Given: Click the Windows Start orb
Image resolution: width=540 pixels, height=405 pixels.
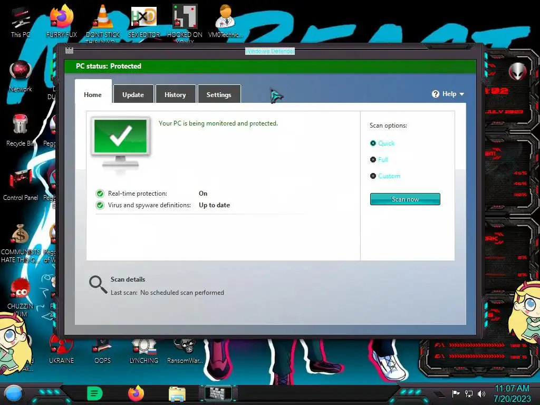Looking at the screenshot, I should 14,393.
